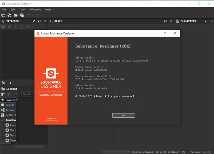Close the Parameters panel
This screenshot has height=154, width=214.
click(212, 21)
